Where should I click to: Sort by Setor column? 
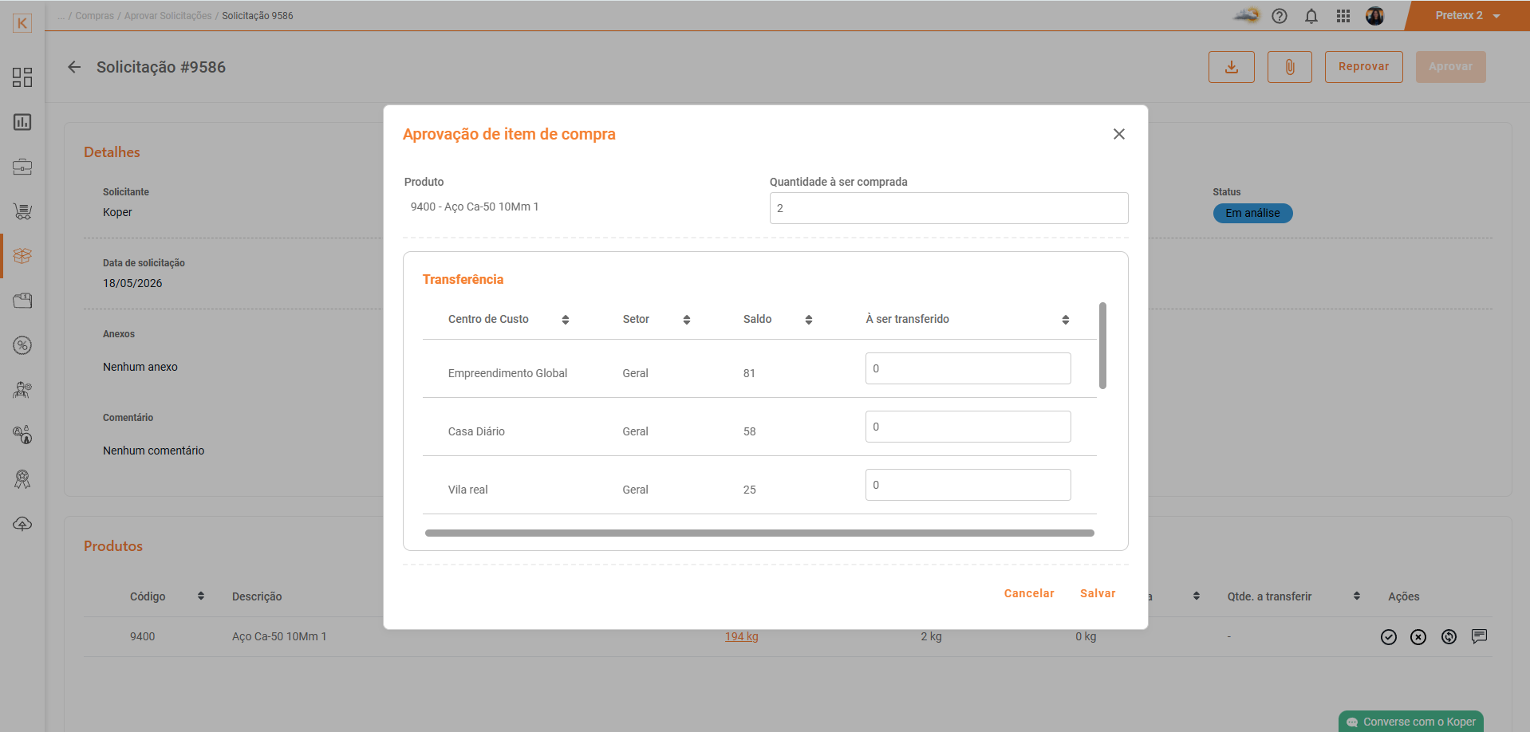687,320
